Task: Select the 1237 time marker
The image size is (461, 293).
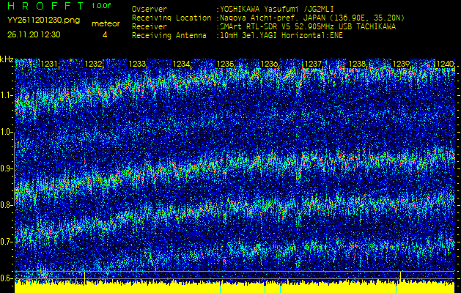Action: point(313,64)
